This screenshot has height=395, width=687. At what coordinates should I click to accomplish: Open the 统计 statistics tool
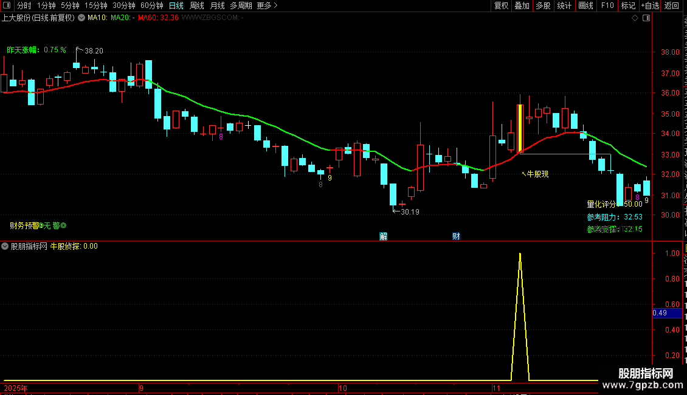coord(564,5)
